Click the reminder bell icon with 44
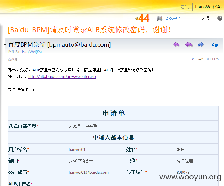224x186 pixels. pyautogui.click(x=142, y=18)
